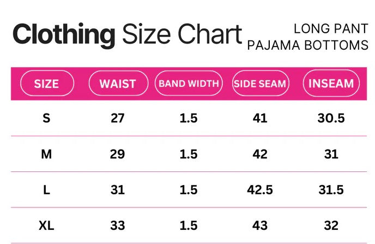
Task: Click inseam value 30.5 for size S
Action: tap(331, 118)
